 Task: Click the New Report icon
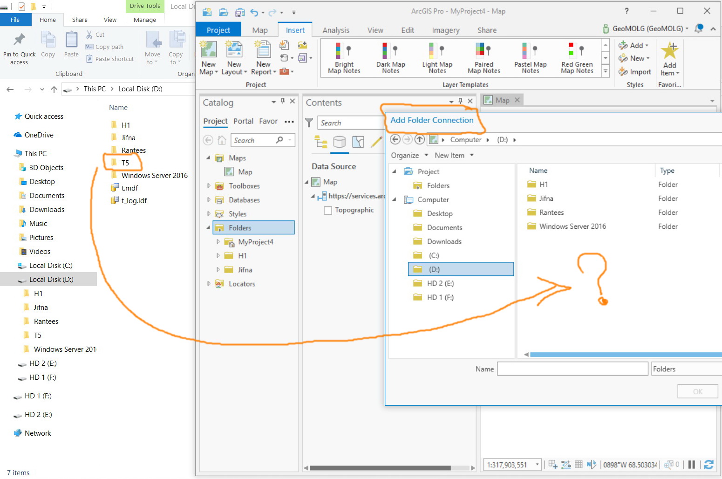[263, 49]
